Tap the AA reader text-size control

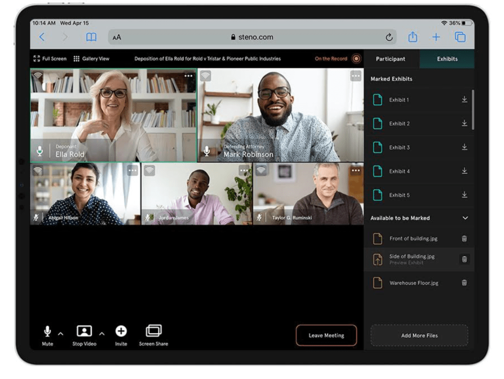[117, 37]
